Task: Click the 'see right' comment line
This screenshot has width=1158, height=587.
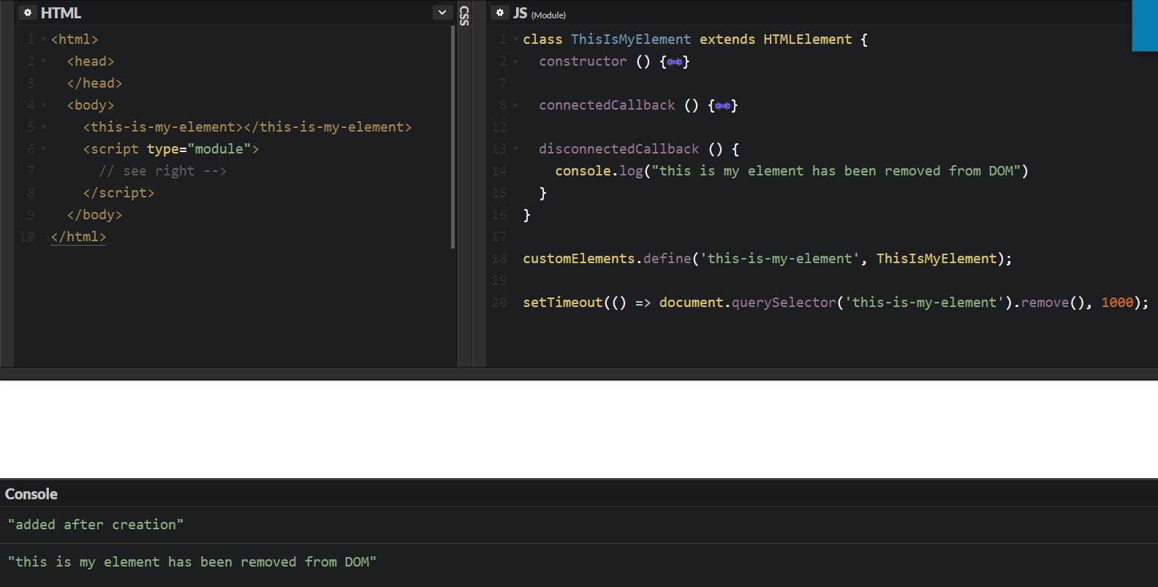Action: point(163,171)
